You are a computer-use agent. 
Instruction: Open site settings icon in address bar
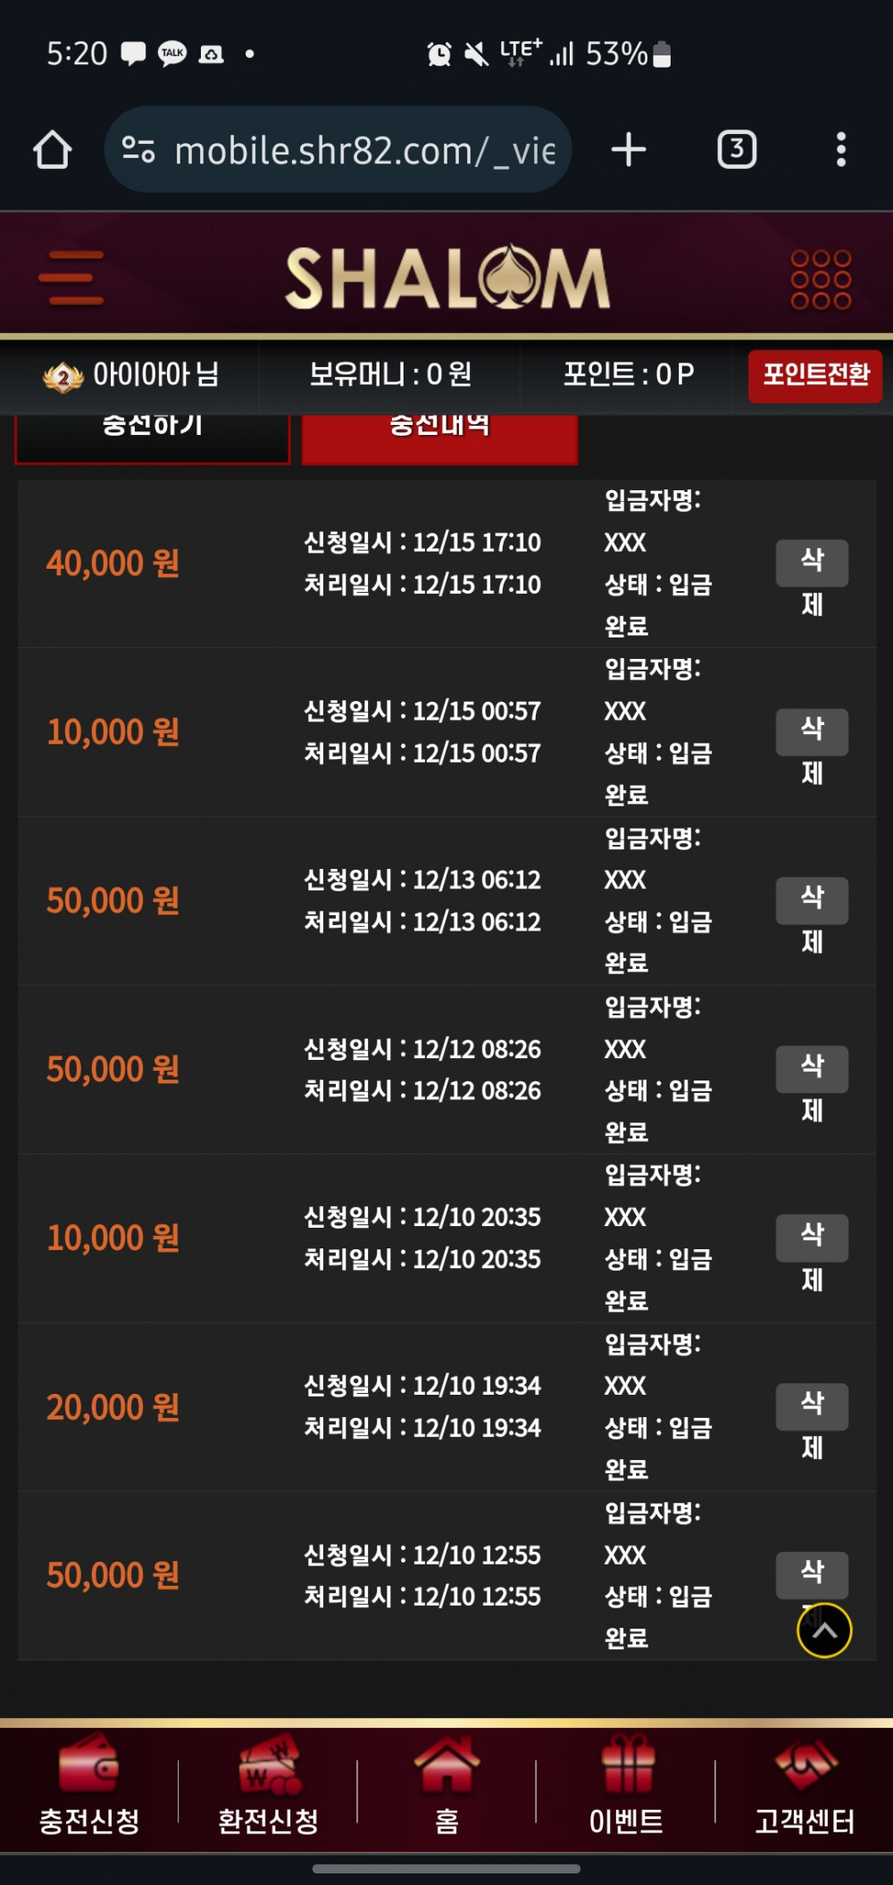138,150
